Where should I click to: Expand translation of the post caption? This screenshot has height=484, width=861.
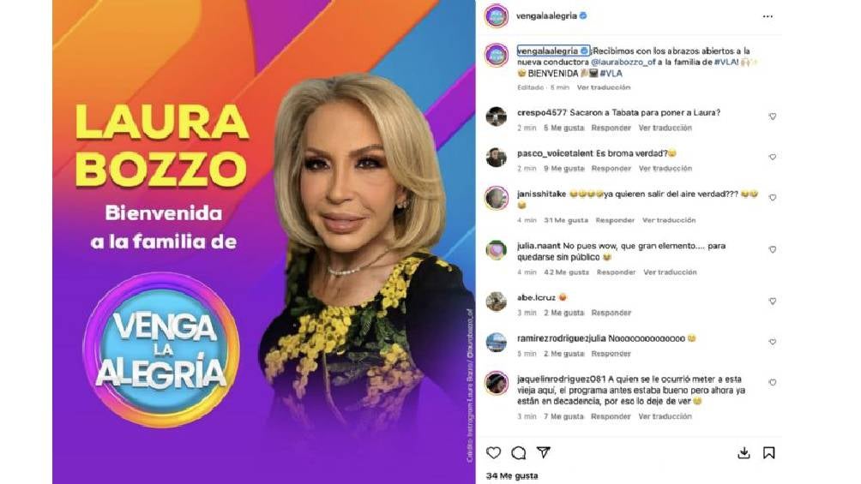[604, 87]
